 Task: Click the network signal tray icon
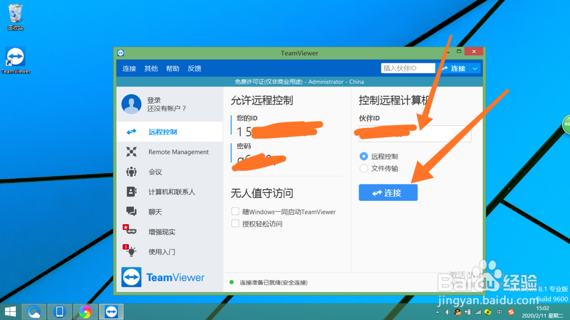pos(478,312)
